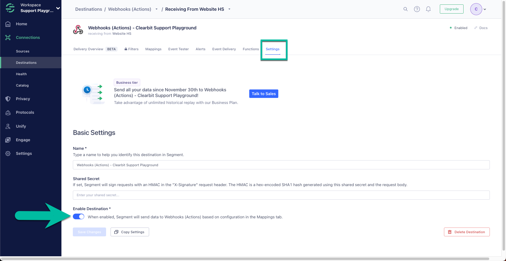The width and height of the screenshot is (506, 261).
Task: Open notifications bell icon
Action: pyautogui.click(x=428, y=9)
